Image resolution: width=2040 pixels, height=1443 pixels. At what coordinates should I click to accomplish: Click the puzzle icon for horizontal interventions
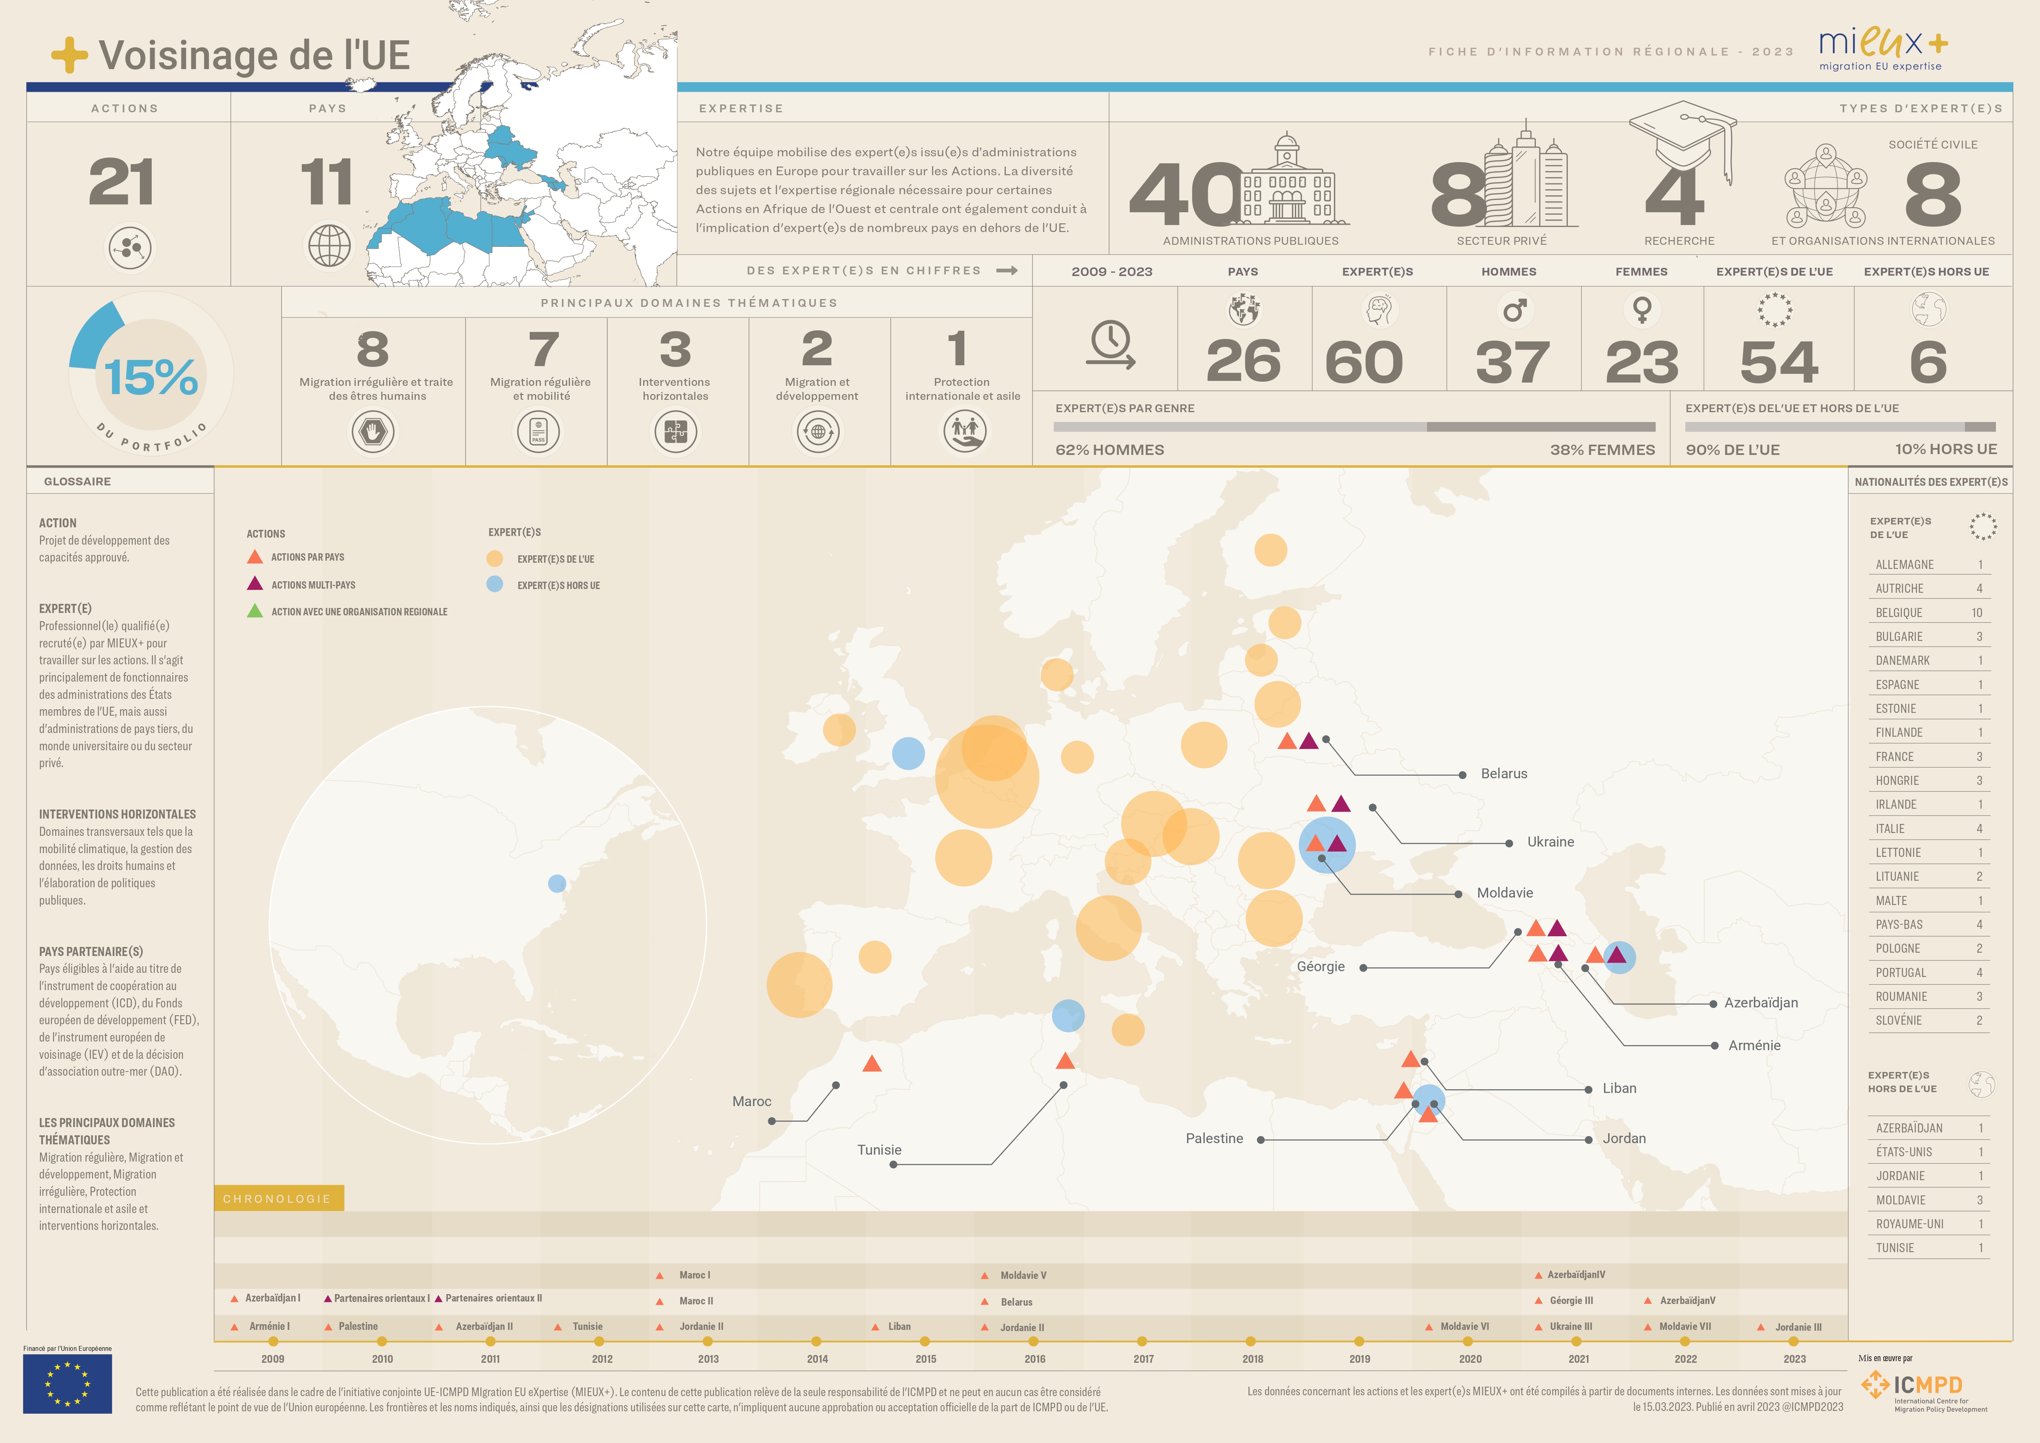tap(675, 432)
